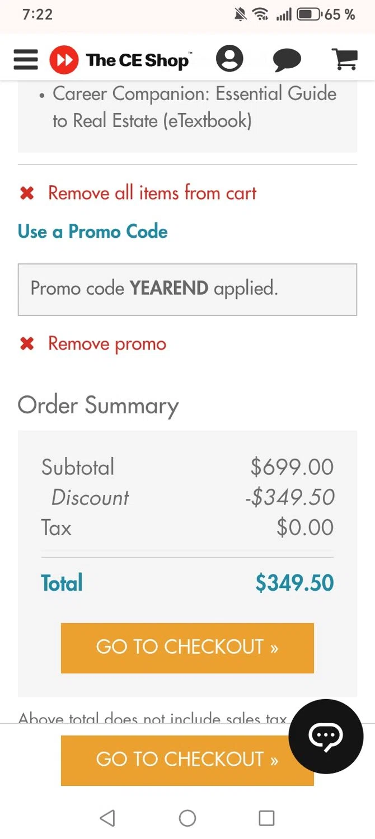The width and height of the screenshot is (375, 839).
Task: Open the shopping cart icon
Action: pyautogui.click(x=345, y=59)
